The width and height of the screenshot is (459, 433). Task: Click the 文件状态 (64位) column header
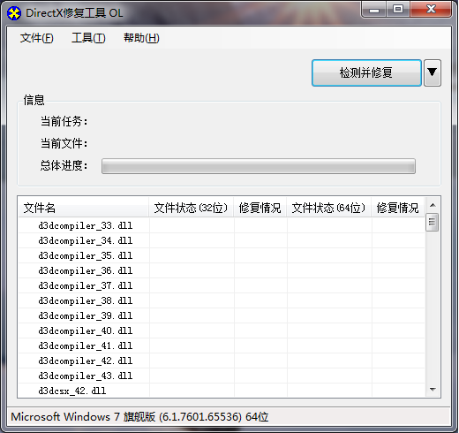click(328, 208)
